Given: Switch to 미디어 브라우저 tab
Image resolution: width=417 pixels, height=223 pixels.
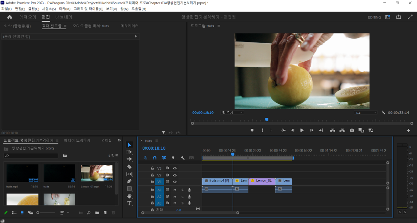Looking at the screenshot, I should (77, 140).
